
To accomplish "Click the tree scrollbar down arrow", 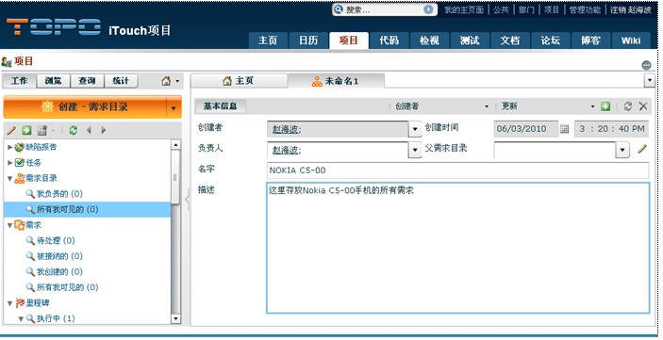I will 176,319.
